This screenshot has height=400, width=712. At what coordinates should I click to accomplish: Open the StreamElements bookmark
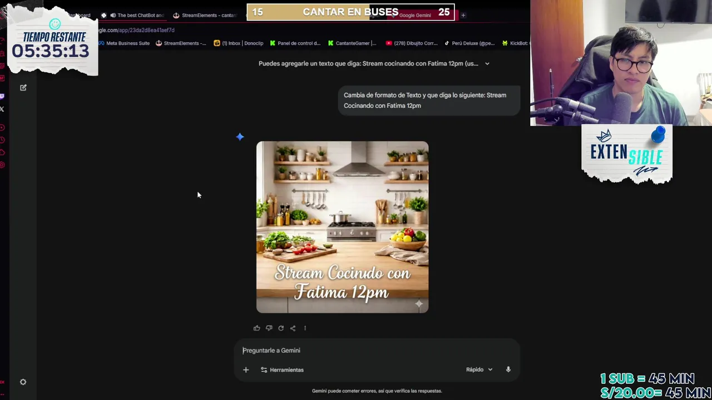pyautogui.click(x=181, y=43)
